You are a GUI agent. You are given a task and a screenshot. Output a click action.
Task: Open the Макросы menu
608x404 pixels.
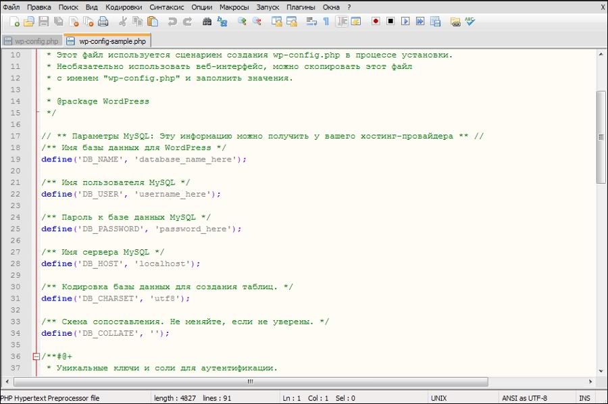pyautogui.click(x=234, y=7)
